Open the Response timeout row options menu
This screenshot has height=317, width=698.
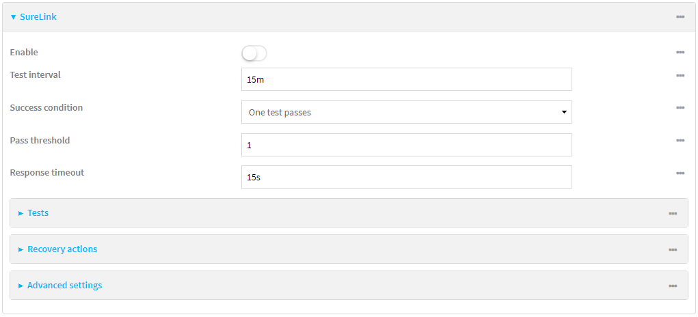coord(680,173)
